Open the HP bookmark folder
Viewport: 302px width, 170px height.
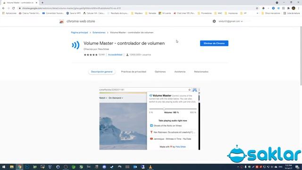(x=243, y=13)
